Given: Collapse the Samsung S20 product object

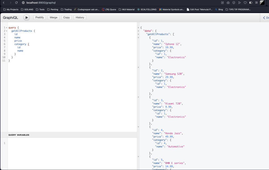Looking at the screenshot, I should tap(138, 67).
